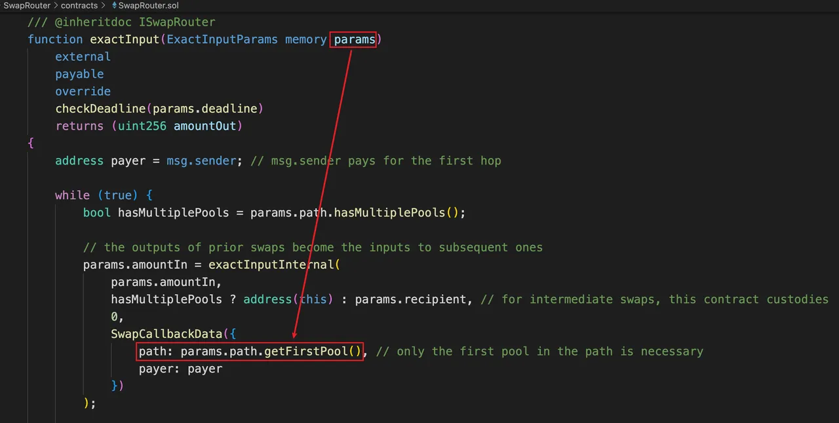Click the 'function' keyword

point(55,39)
